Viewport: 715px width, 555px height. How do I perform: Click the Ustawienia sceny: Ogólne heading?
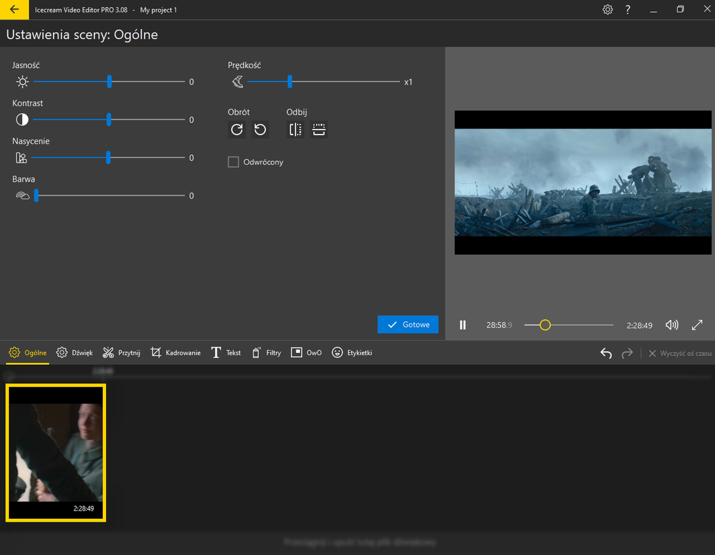click(82, 35)
